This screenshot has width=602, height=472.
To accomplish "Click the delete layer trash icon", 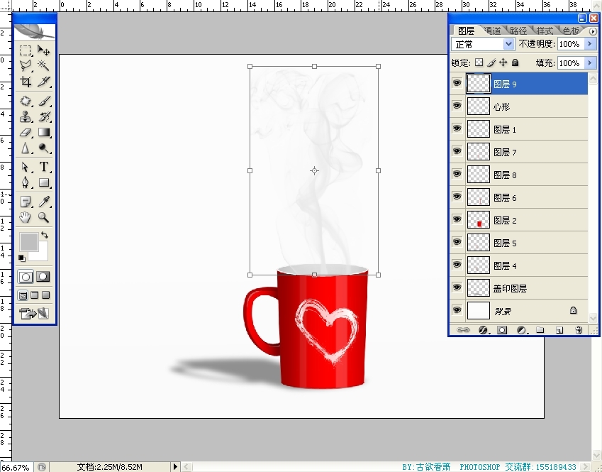I will (579, 330).
